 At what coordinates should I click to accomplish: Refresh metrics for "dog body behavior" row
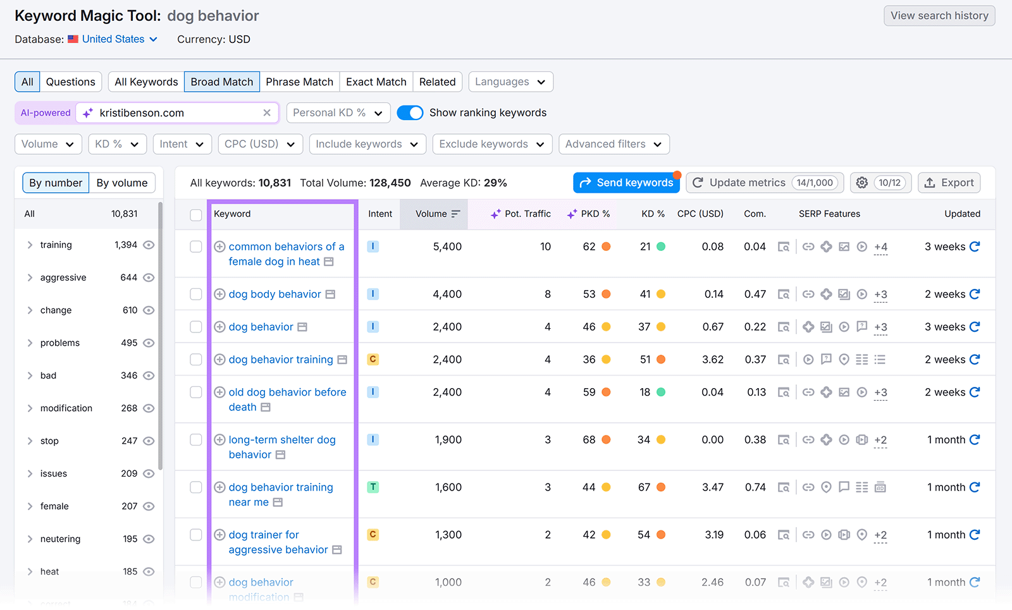point(975,294)
